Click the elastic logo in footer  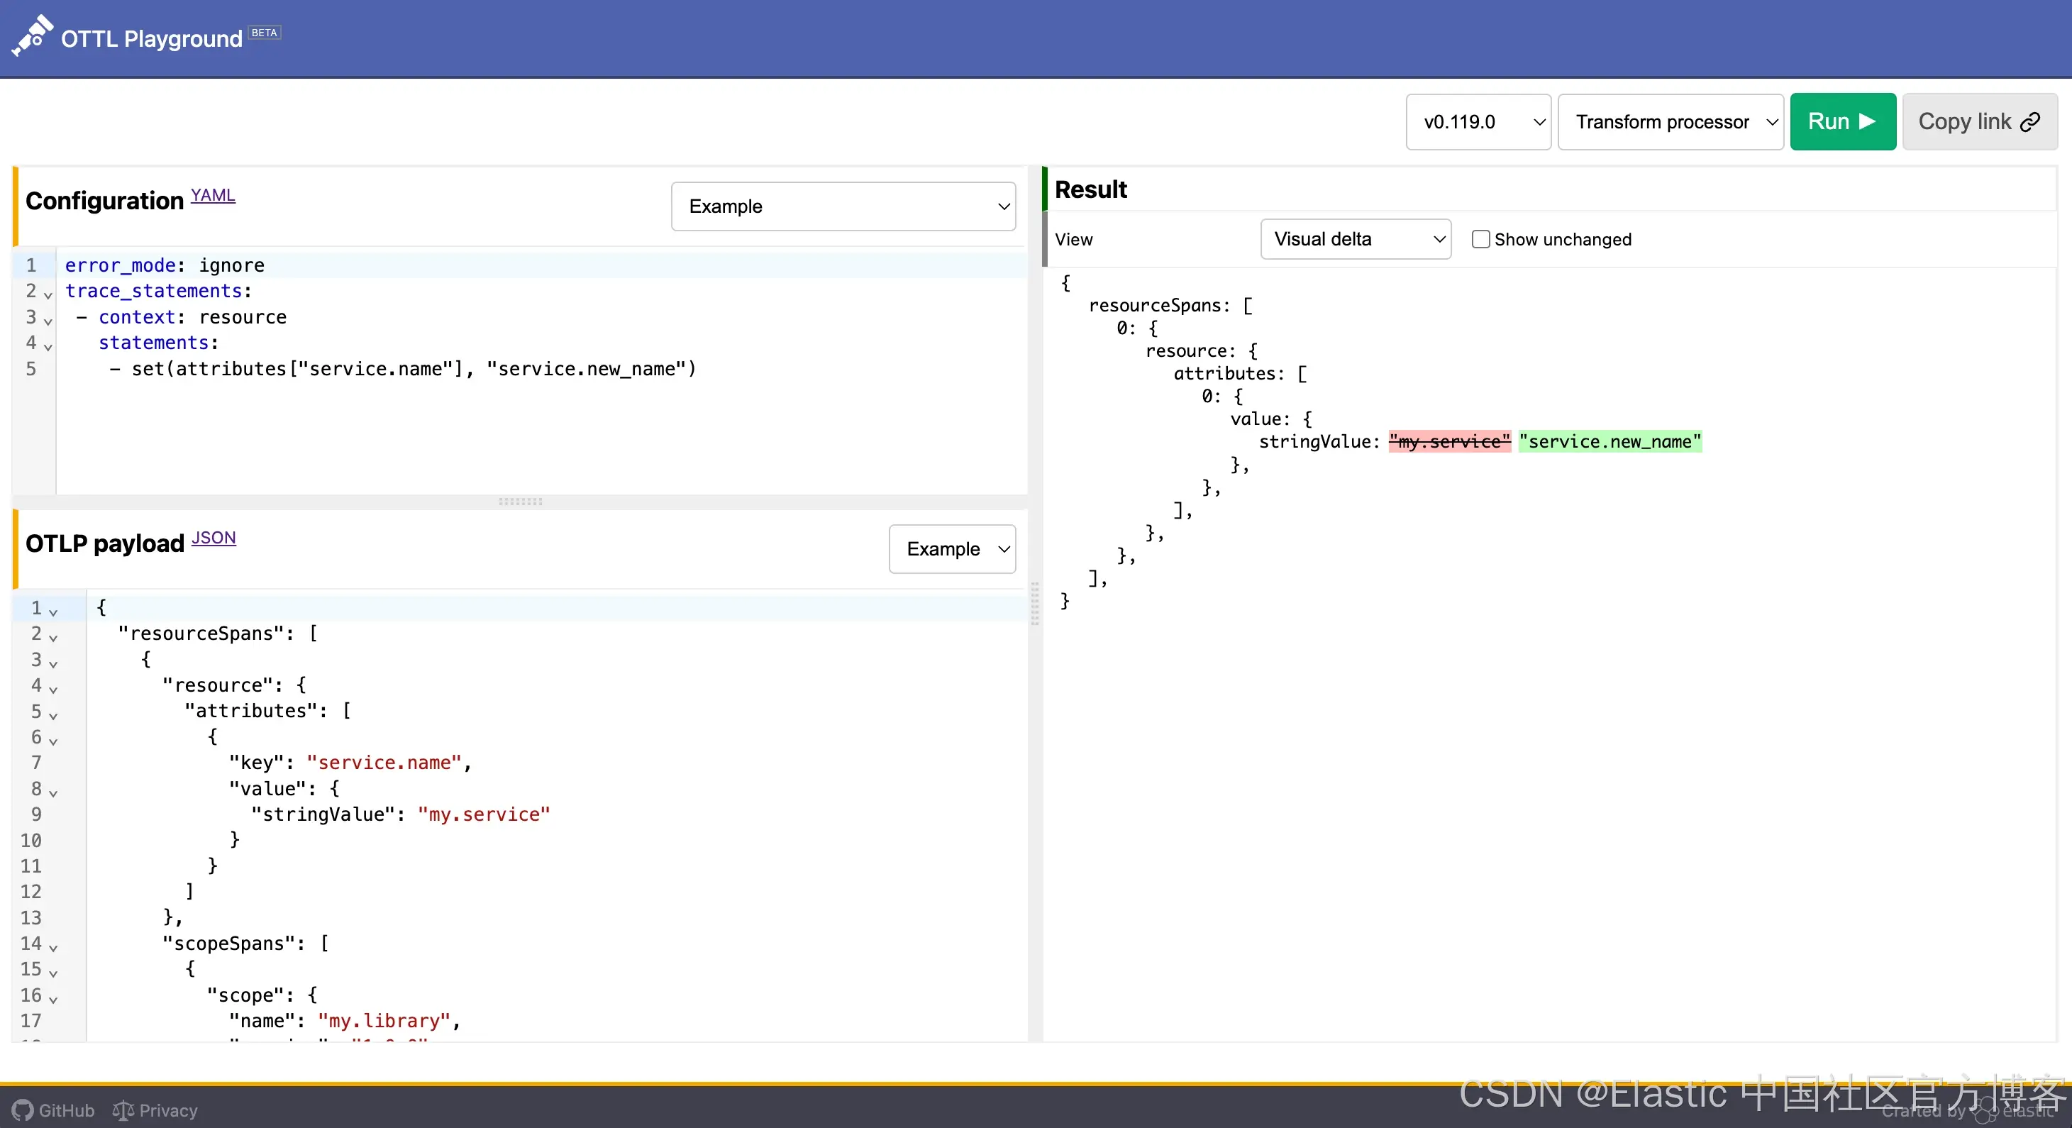click(1987, 1110)
